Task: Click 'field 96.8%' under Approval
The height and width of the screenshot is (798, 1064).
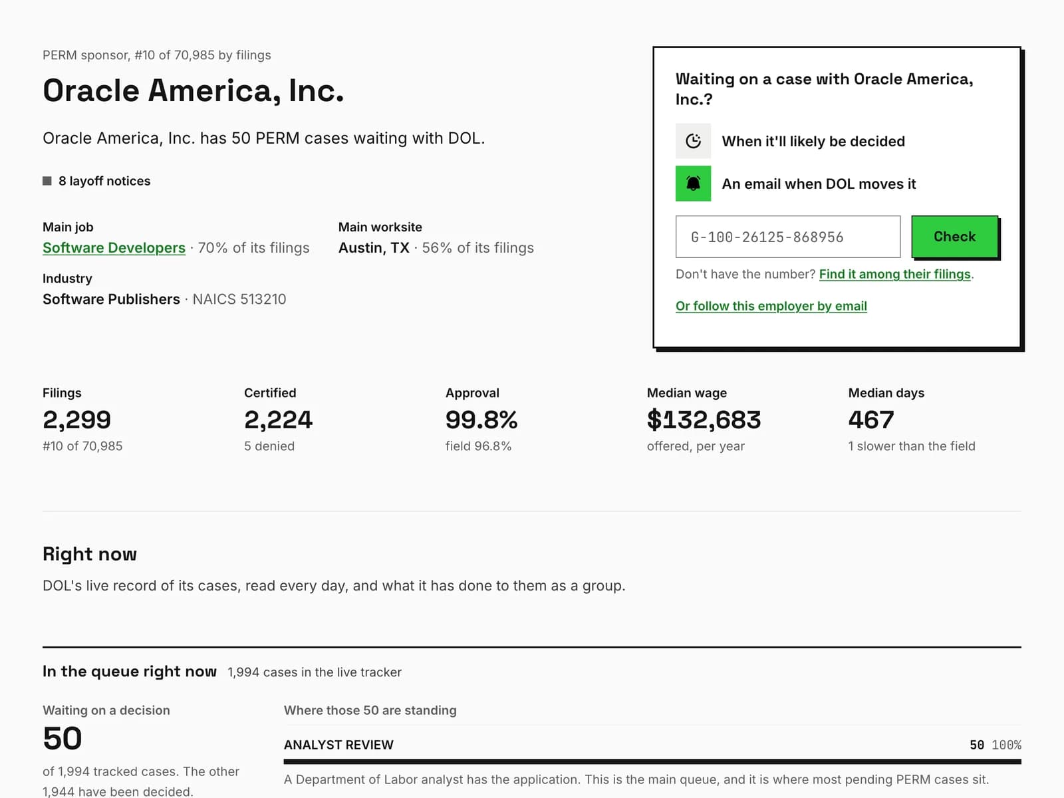Action: pyautogui.click(x=479, y=446)
